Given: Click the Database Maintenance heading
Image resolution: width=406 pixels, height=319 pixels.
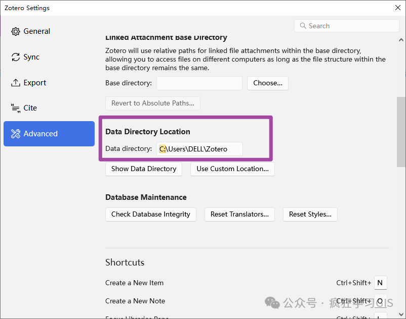Looking at the screenshot, I should point(146,197).
